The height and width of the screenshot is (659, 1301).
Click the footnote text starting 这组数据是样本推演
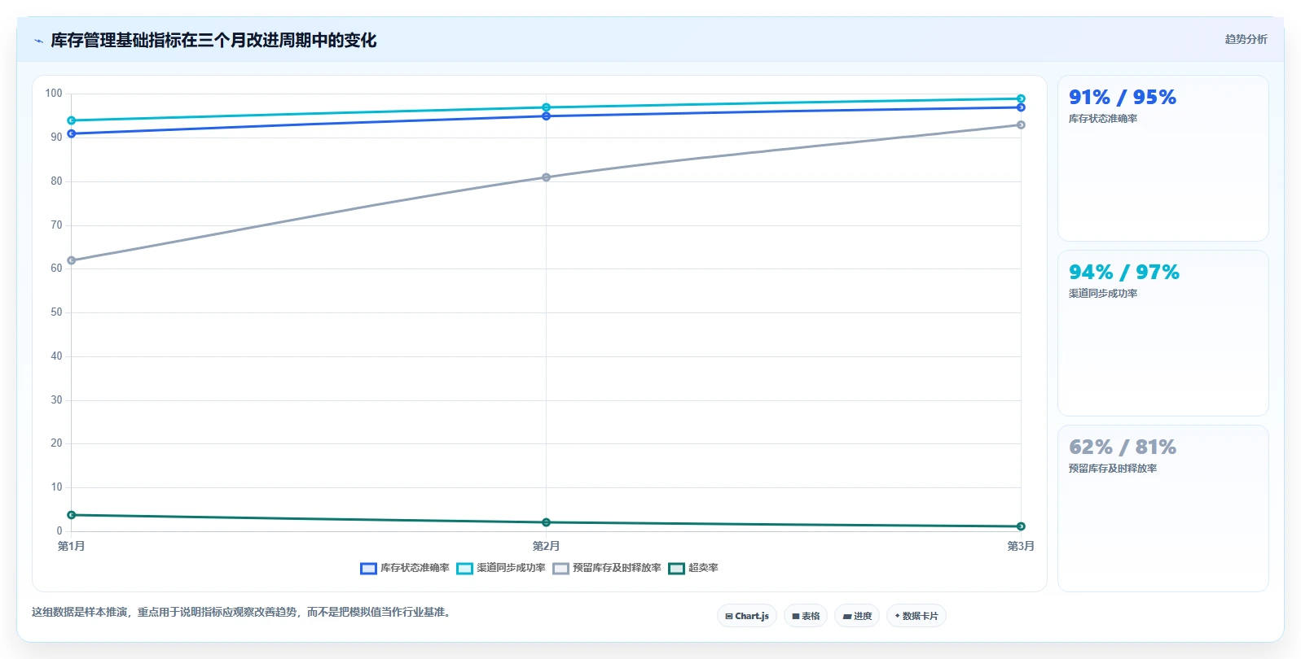(x=243, y=612)
